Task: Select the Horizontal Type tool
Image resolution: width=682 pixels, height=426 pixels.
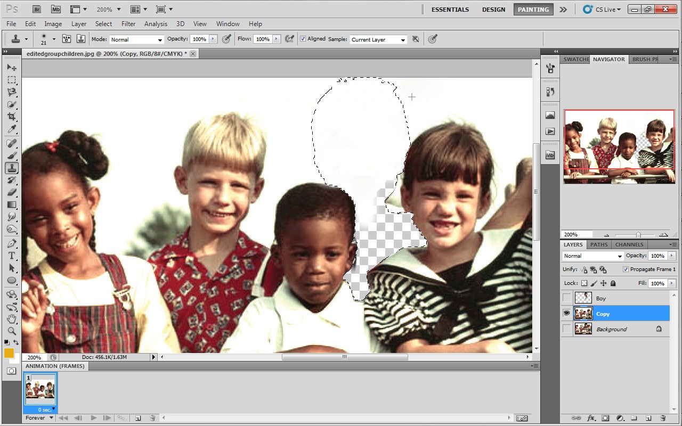Action: (12, 256)
